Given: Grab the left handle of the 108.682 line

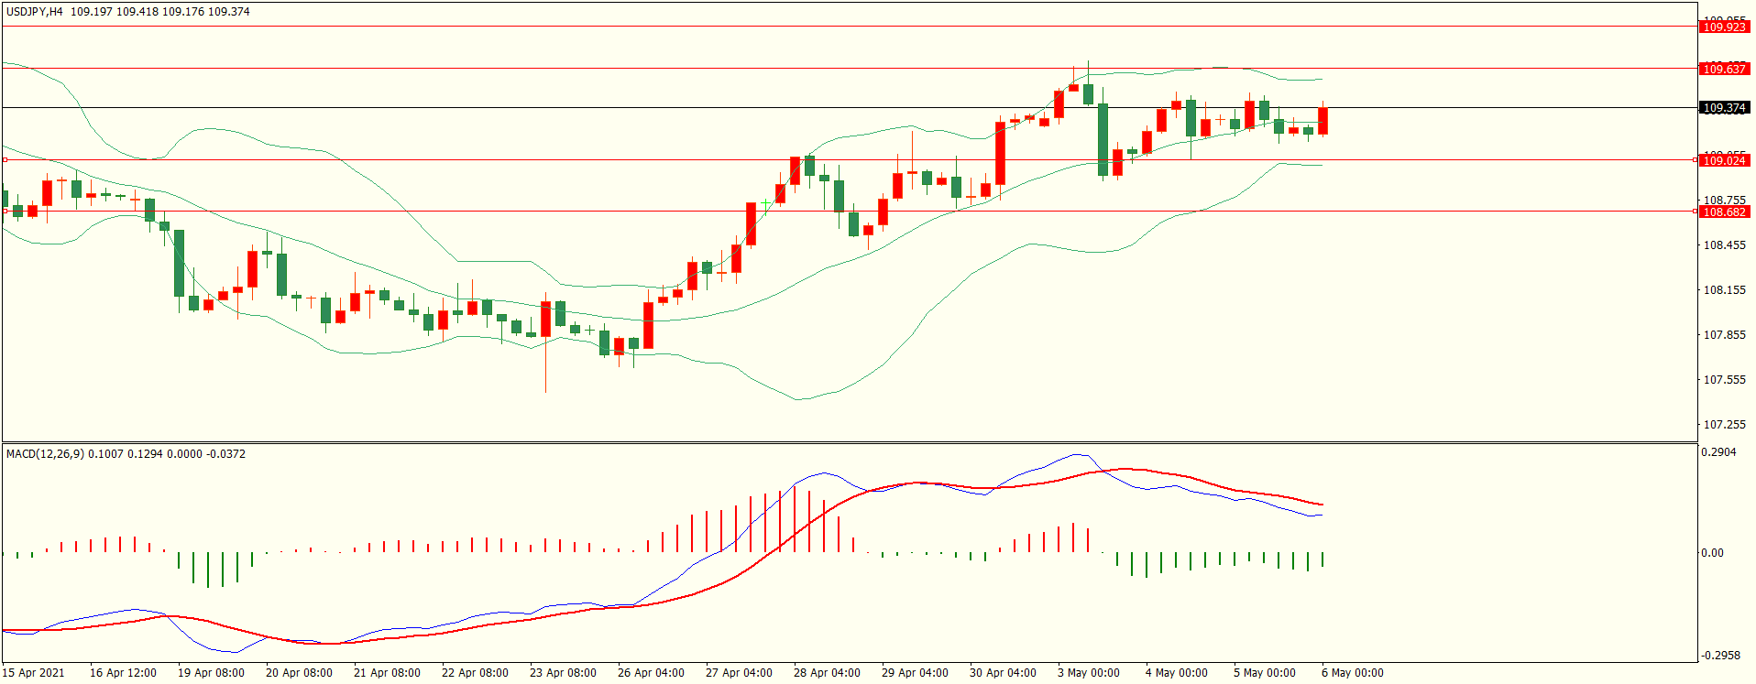Looking at the screenshot, I should point(5,212).
